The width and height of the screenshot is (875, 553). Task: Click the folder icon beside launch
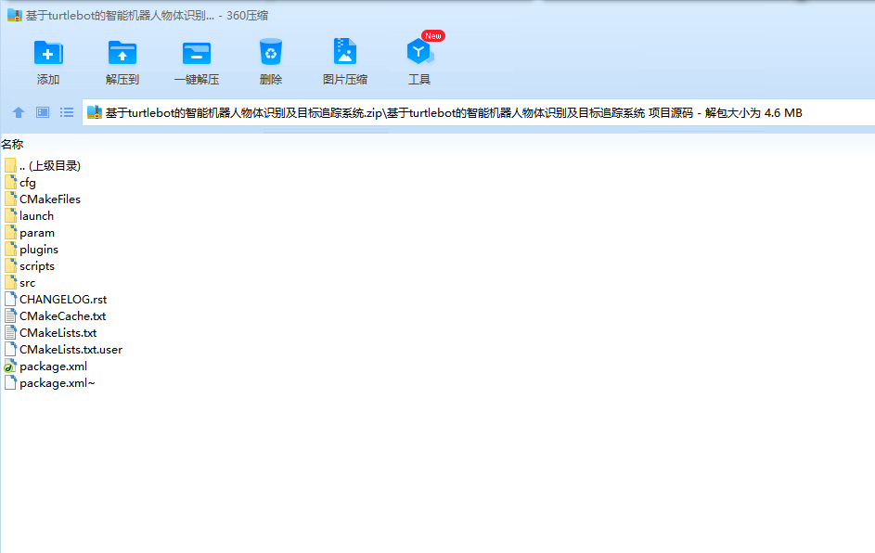pos(10,215)
